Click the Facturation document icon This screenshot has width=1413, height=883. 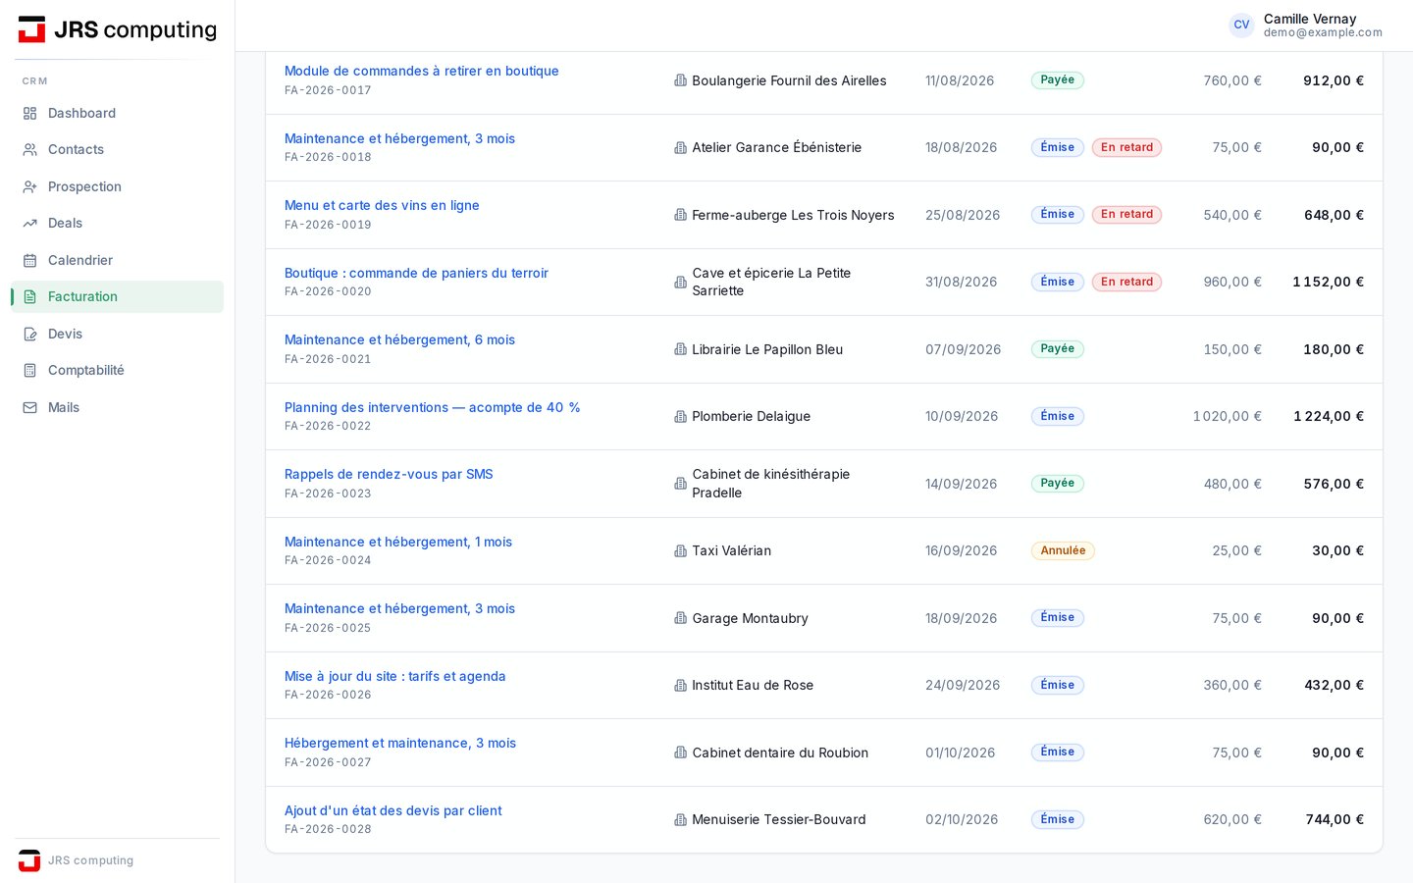click(x=30, y=297)
